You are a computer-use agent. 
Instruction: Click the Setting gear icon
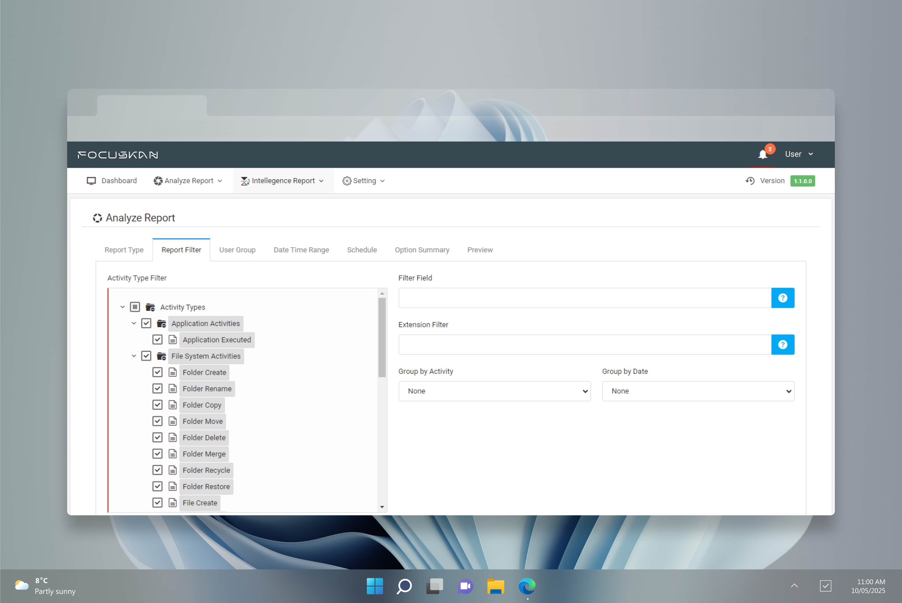(x=347, y=181)
